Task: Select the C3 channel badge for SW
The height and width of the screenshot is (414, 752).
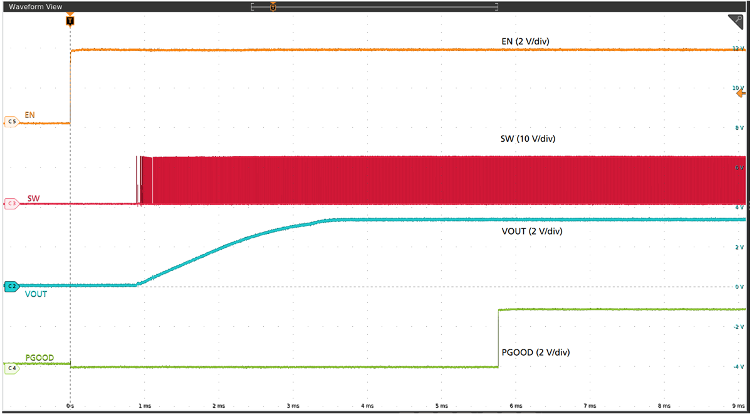Action: point(11,203)
